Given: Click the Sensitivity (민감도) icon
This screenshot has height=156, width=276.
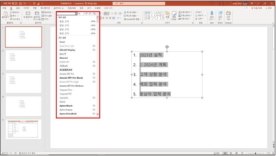Looking at the screenshot, I should 220,14.
